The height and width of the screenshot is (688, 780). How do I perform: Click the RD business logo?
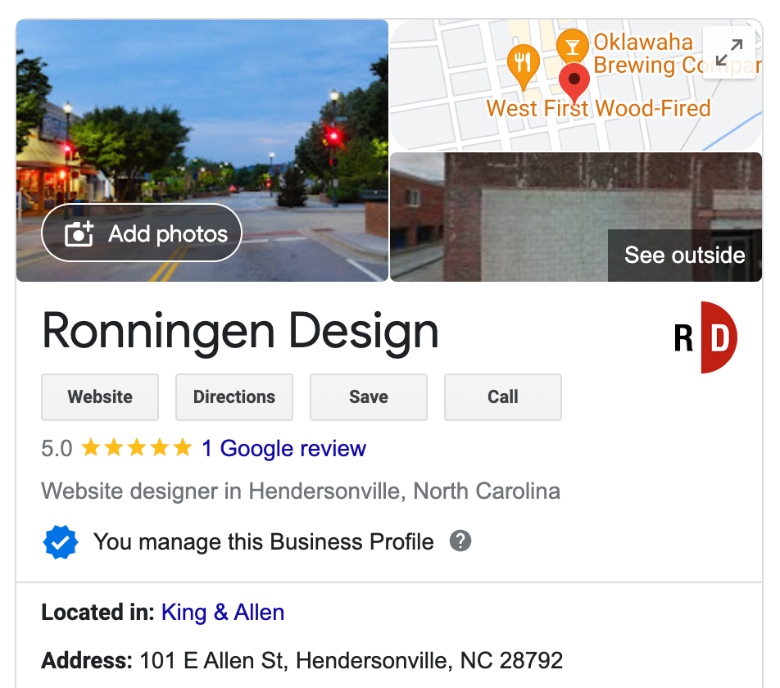click(x=705, y=337)
